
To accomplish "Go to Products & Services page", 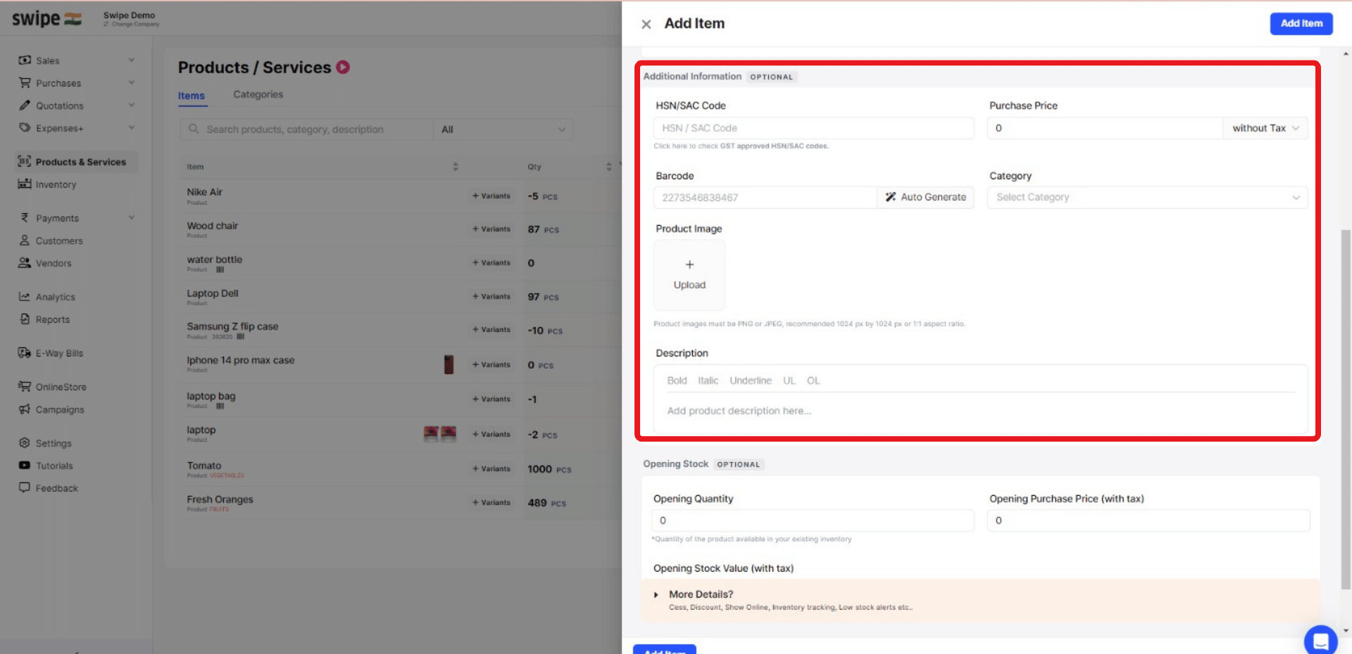I will tap(76, 162).
